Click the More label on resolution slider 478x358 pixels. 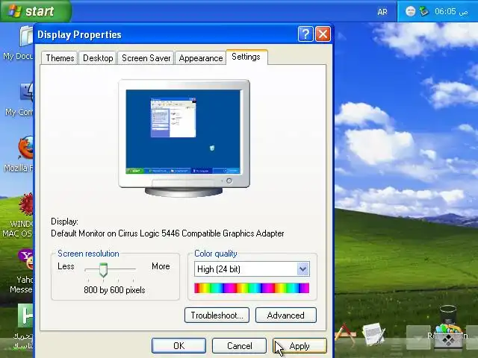click(161, 266)
